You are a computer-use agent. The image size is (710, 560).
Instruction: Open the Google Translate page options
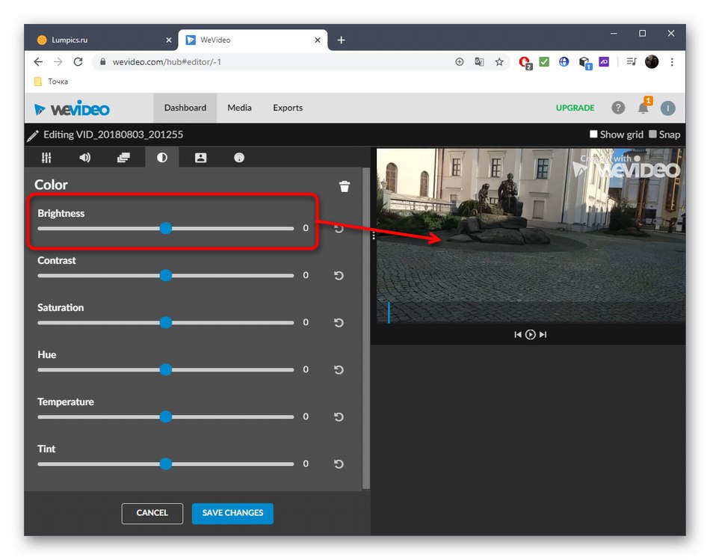point(479,62)
